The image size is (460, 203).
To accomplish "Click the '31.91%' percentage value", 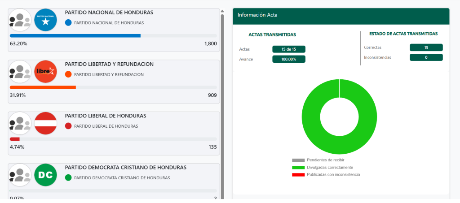I will (x=18, y=95).
